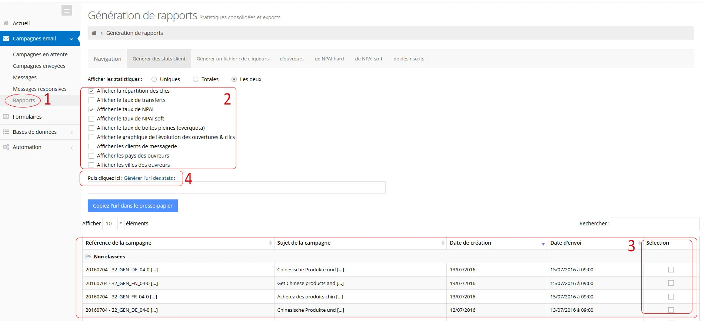Select the Uniques radio button

(x=154, y=79)
